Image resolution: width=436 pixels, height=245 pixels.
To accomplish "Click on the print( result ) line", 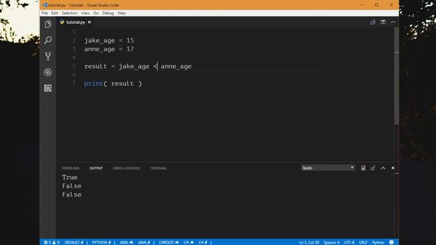I will (113, 84).
